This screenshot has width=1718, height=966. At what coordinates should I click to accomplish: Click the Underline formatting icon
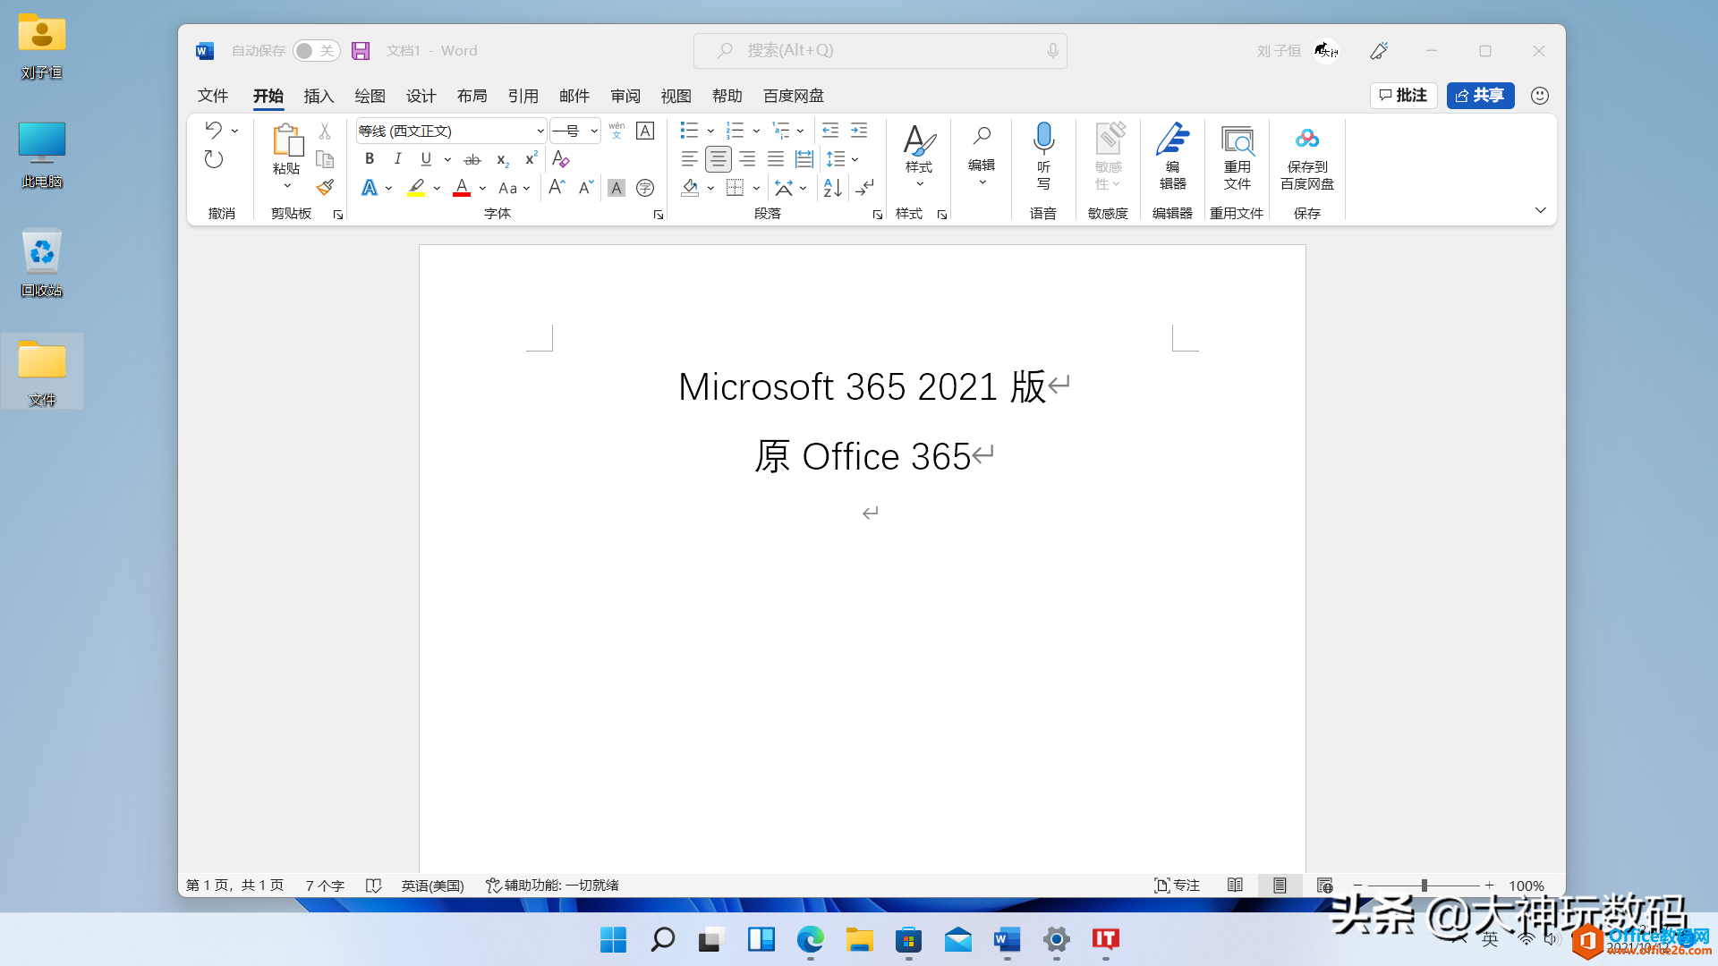click(x=426, y=158)
